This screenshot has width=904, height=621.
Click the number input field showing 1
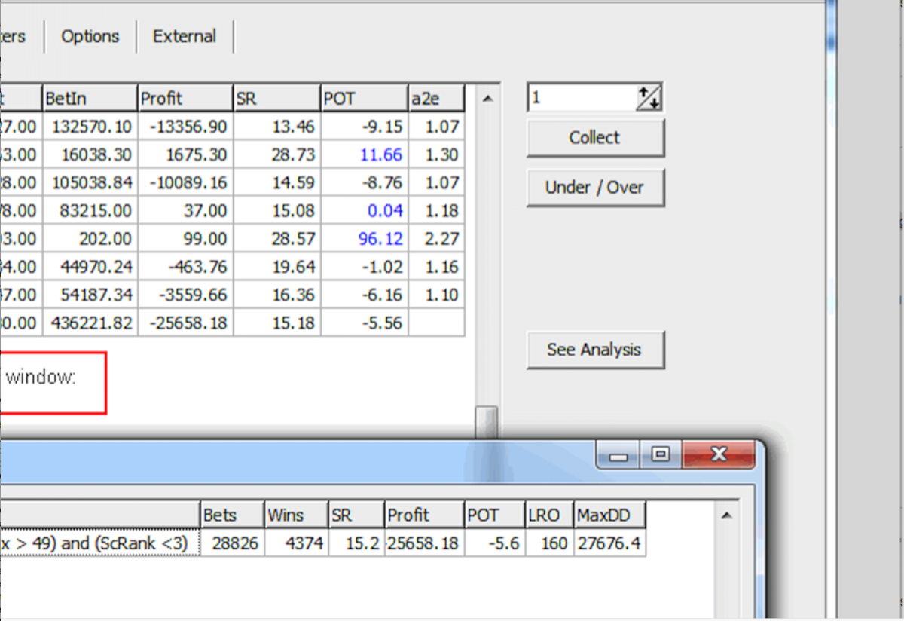coord(581,98)
